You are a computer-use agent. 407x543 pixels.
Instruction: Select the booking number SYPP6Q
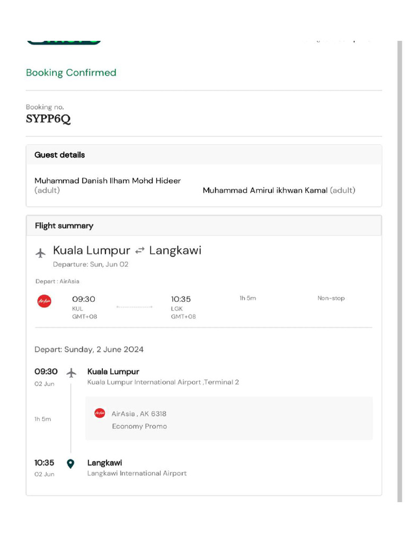point(48,119)
